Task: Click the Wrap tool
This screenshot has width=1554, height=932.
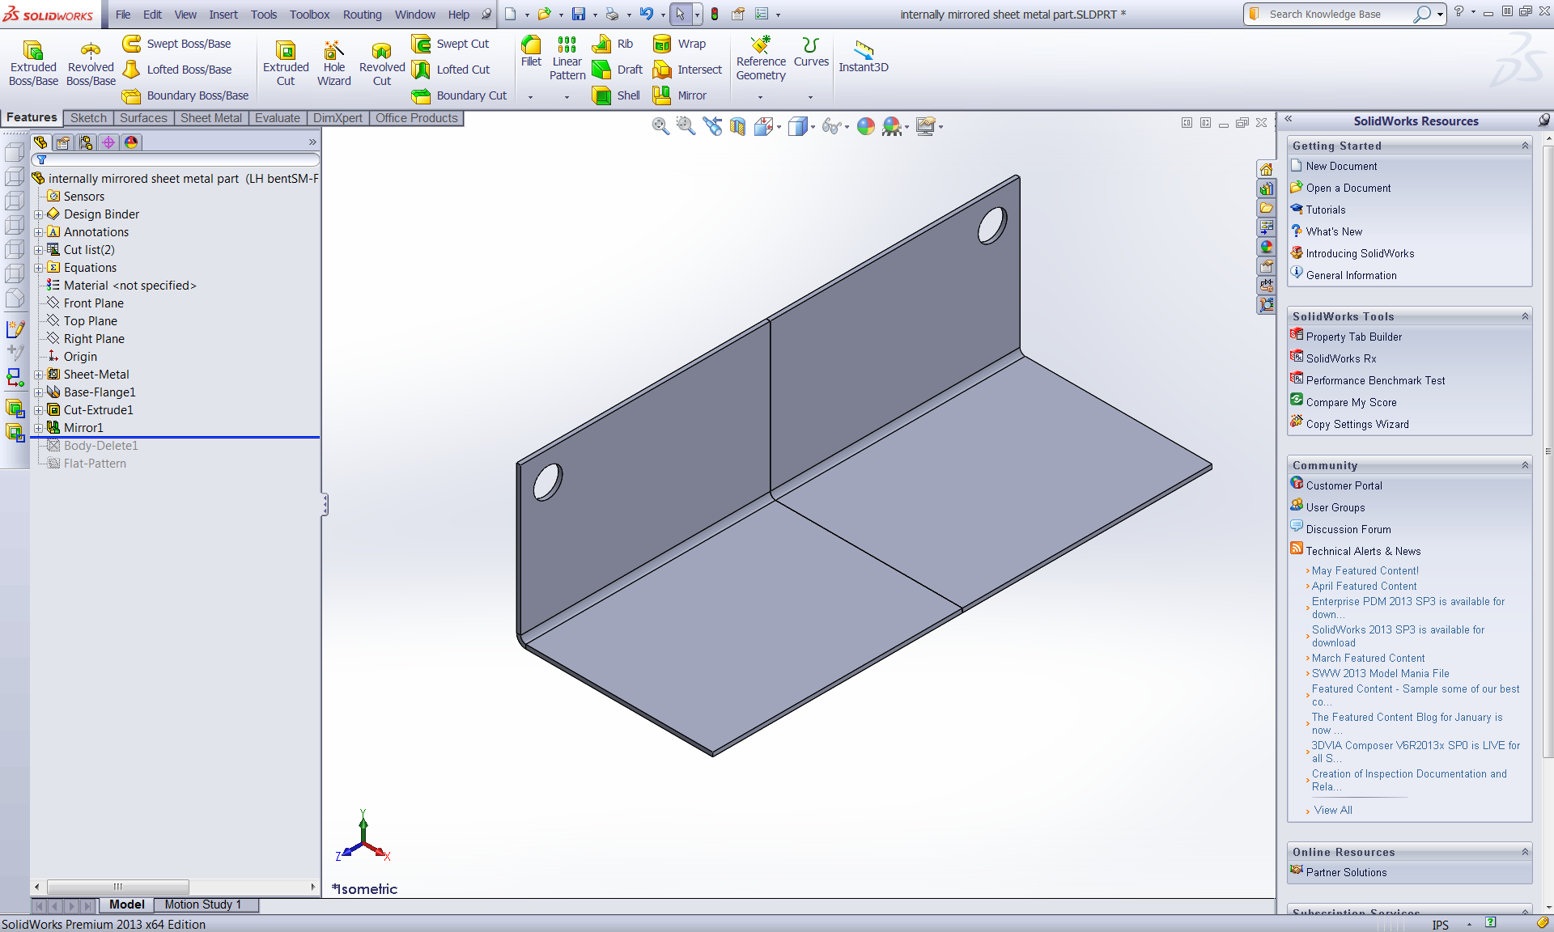Action: tap(679, 44)
